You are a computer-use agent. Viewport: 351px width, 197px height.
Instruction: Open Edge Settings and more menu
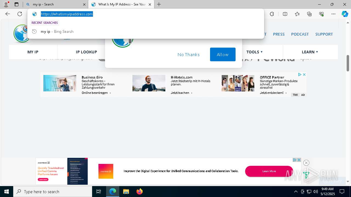(333, 14)
